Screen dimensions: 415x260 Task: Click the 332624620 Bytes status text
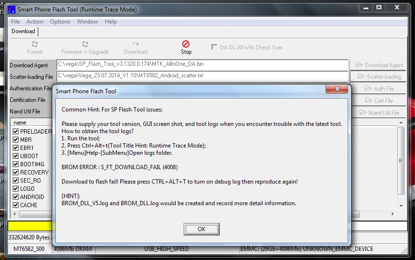[x=29, y=237]
